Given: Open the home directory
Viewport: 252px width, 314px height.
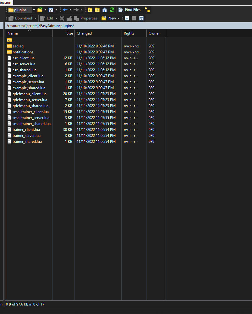Looking at the screenshot, I should 104,10.
